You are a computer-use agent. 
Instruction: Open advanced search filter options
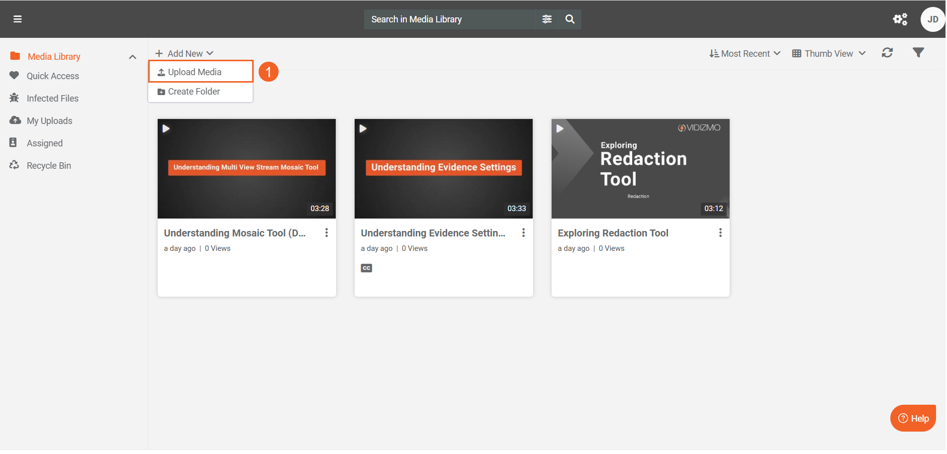tap(547, 19)
